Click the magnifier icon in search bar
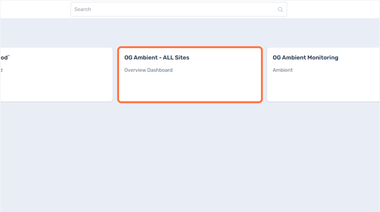 (280, 10)
